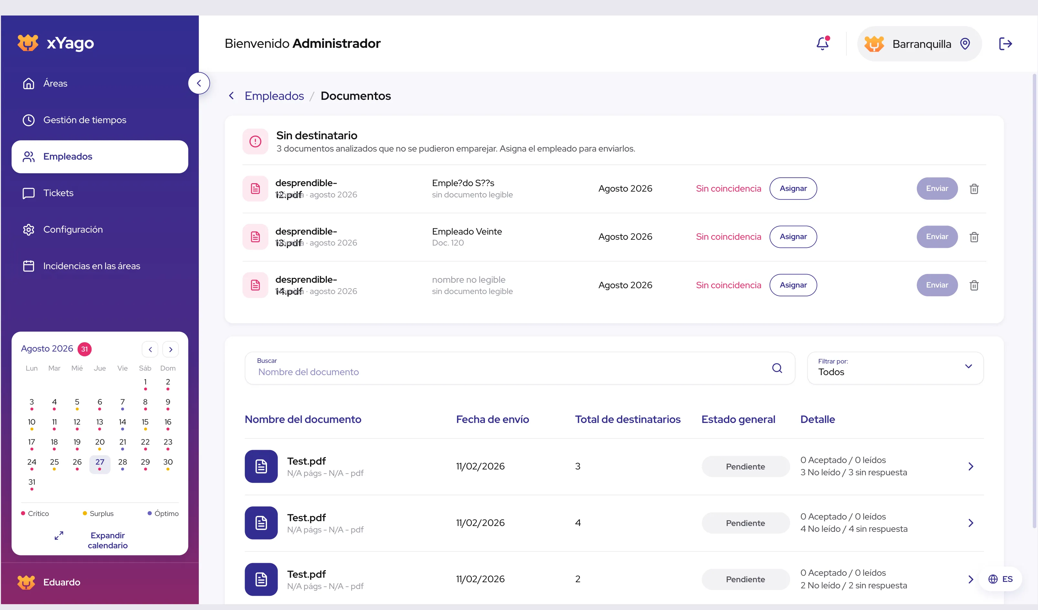Go back using the breadcrumb arrow before Empleados

(231, 96)
